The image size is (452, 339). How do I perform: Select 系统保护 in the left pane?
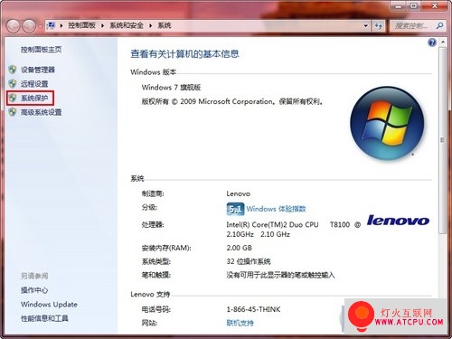(x=34, y=98)
